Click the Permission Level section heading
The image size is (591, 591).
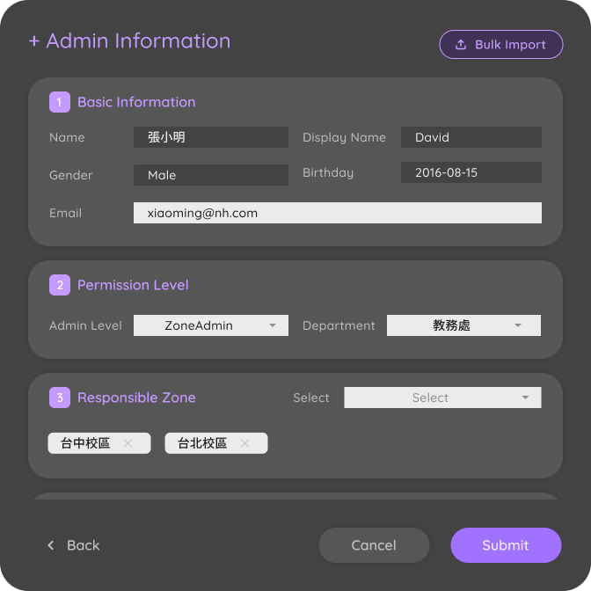click(x=133, y=285)
